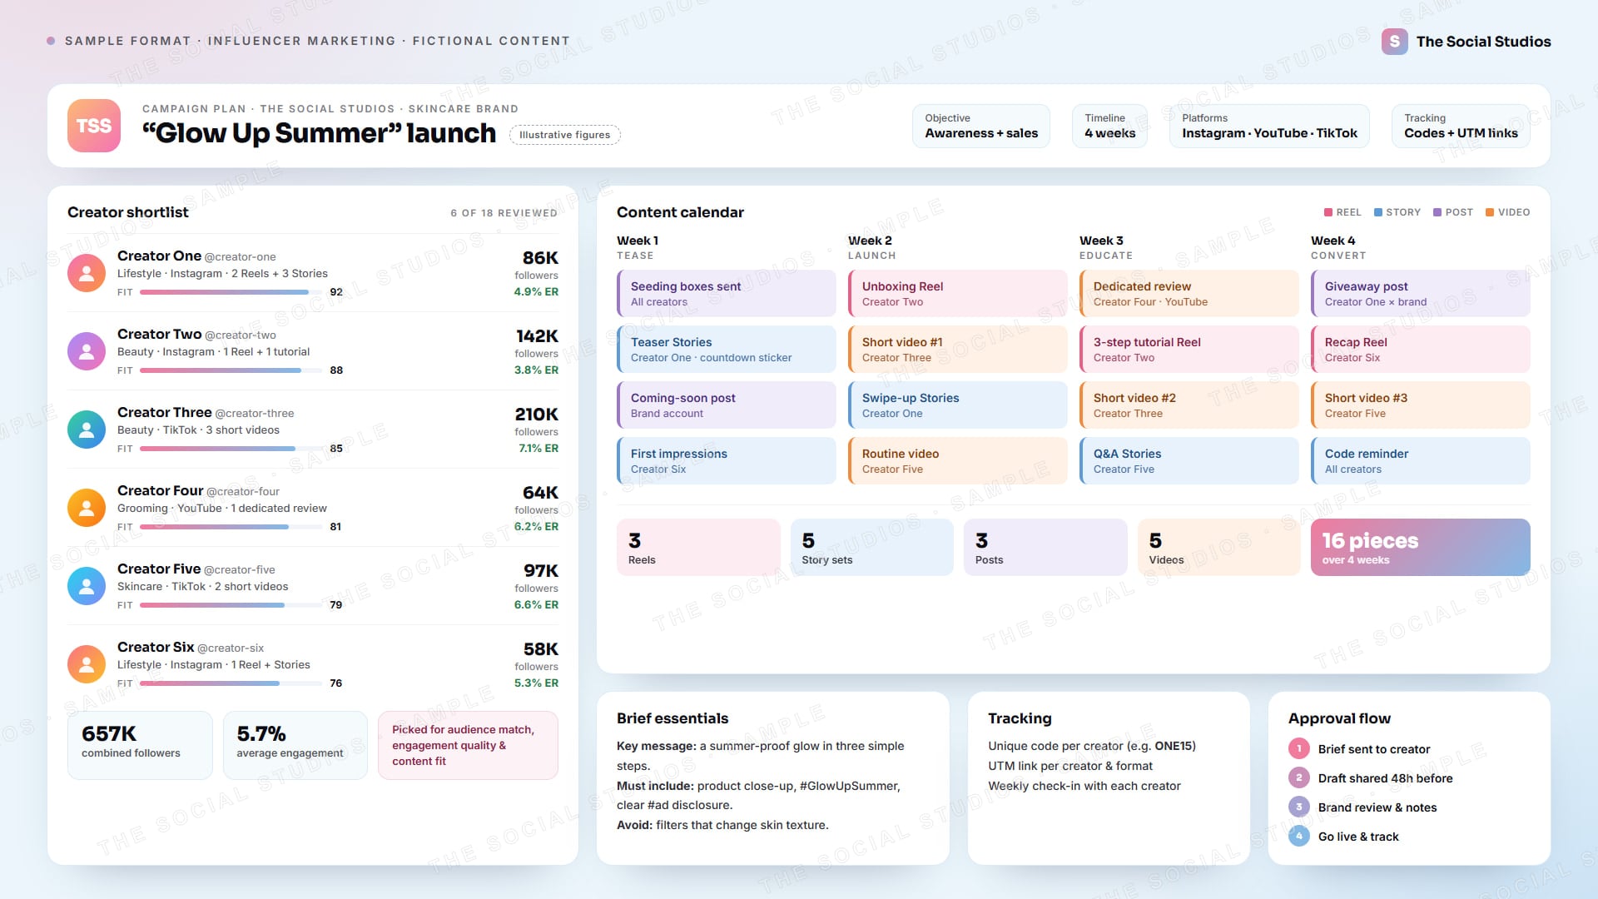Image resolution: width=1598 pixels, height=899 pixels.
Task: Click step 2 circle in Approval flow
Action: coord(1299,778)
